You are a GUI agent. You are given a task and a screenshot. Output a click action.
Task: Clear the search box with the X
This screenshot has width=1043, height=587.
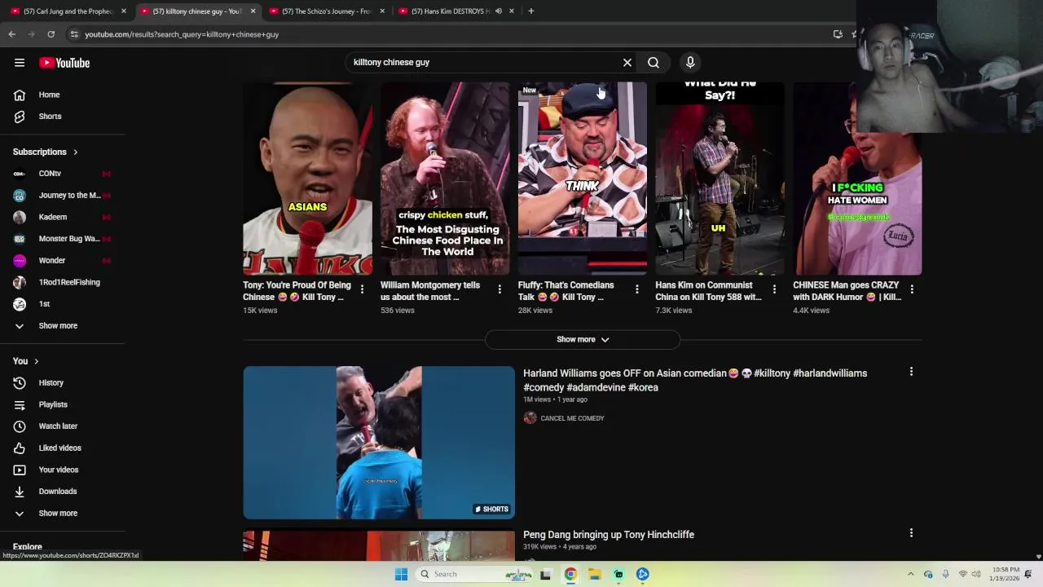[x=627, y=62]
